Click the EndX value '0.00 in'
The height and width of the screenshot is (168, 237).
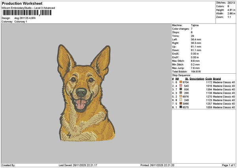(x=195, y=54)
